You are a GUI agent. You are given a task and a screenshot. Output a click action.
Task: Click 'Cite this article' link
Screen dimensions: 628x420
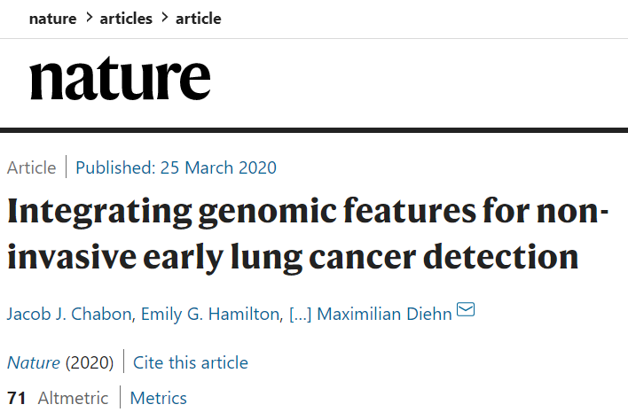(x=191, y=362)
